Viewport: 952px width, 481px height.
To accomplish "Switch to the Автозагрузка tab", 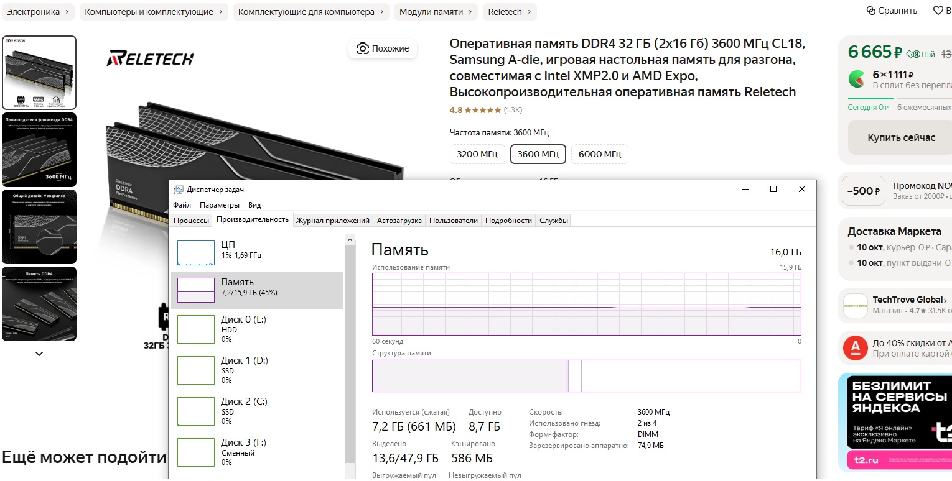I will [x=399, y=221].
